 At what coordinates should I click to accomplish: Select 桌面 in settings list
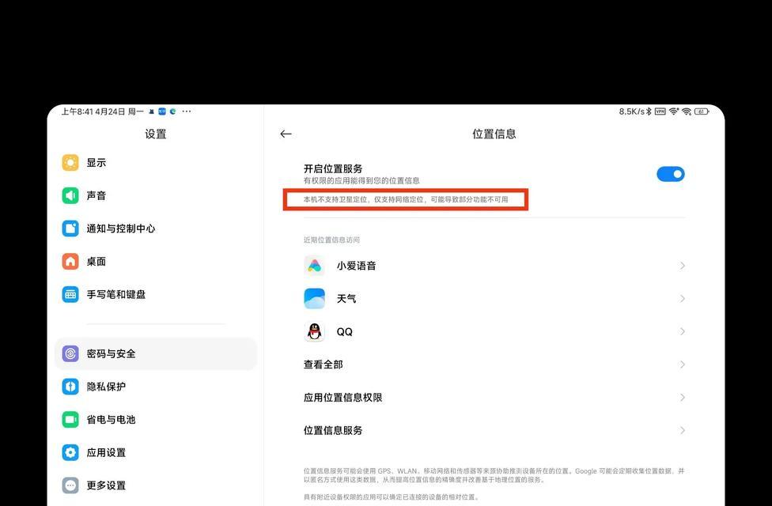pos(156,262)
